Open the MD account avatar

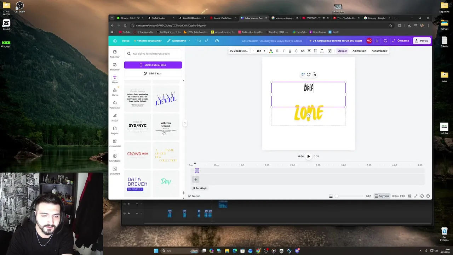pos(369,41)
